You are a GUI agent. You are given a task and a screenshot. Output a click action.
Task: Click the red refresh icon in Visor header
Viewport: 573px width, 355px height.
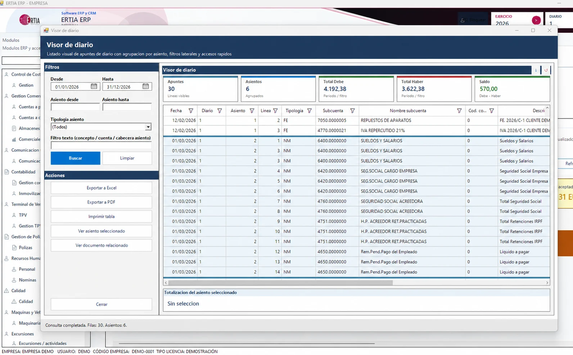point(546,70)
